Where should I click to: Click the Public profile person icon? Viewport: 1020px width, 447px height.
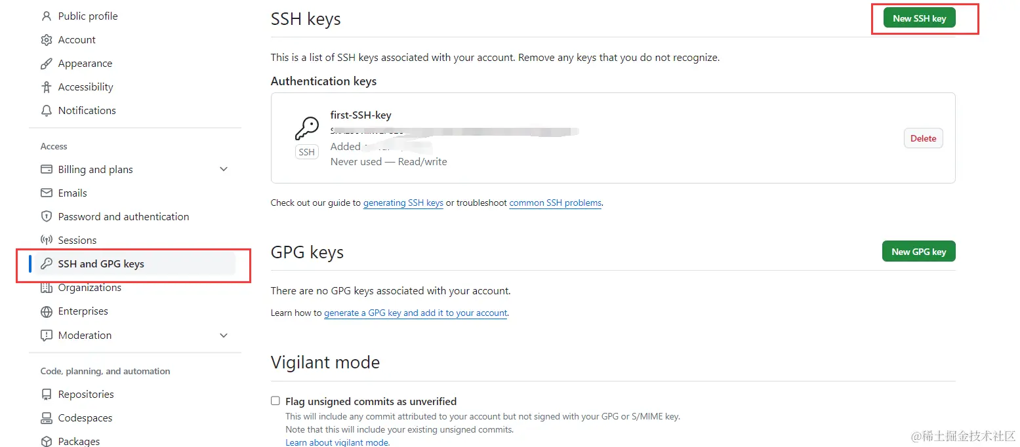click(46, 16)
